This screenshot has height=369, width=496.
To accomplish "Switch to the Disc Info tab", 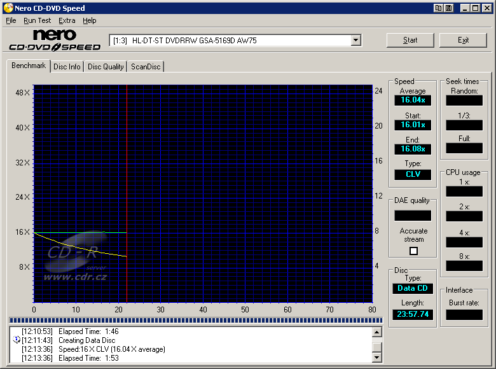I will pos(67,67).
